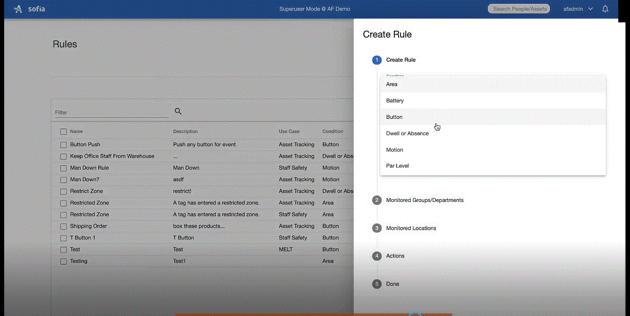Select the Button condition option
Screen dimensions: 630x316
[x=493, y=117]
